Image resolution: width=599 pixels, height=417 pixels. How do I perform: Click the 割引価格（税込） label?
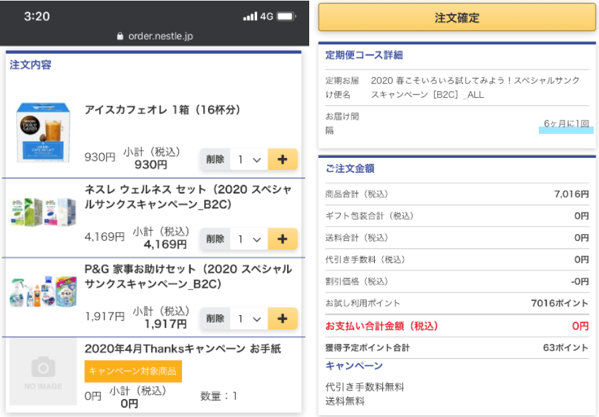pyautogui.click(x=357, y=282)
